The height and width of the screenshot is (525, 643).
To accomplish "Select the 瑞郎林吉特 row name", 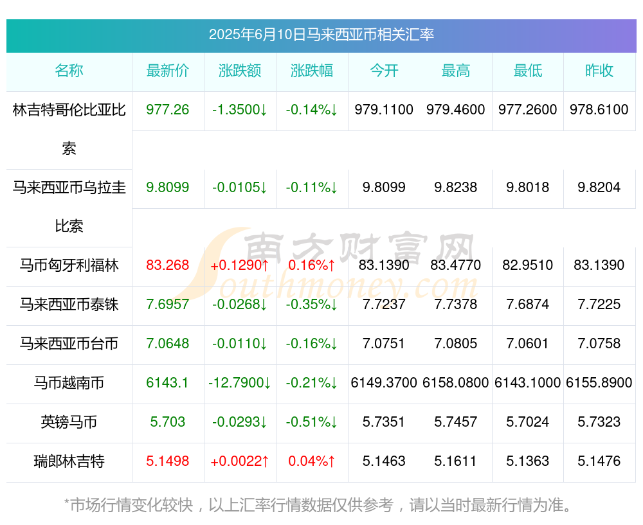I will 69,461.
